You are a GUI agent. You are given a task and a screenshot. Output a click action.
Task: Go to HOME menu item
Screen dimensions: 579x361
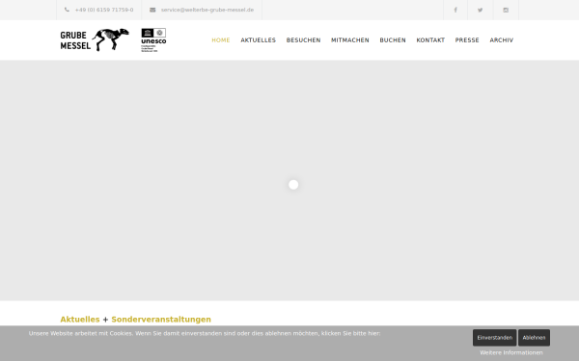(221, 40)
